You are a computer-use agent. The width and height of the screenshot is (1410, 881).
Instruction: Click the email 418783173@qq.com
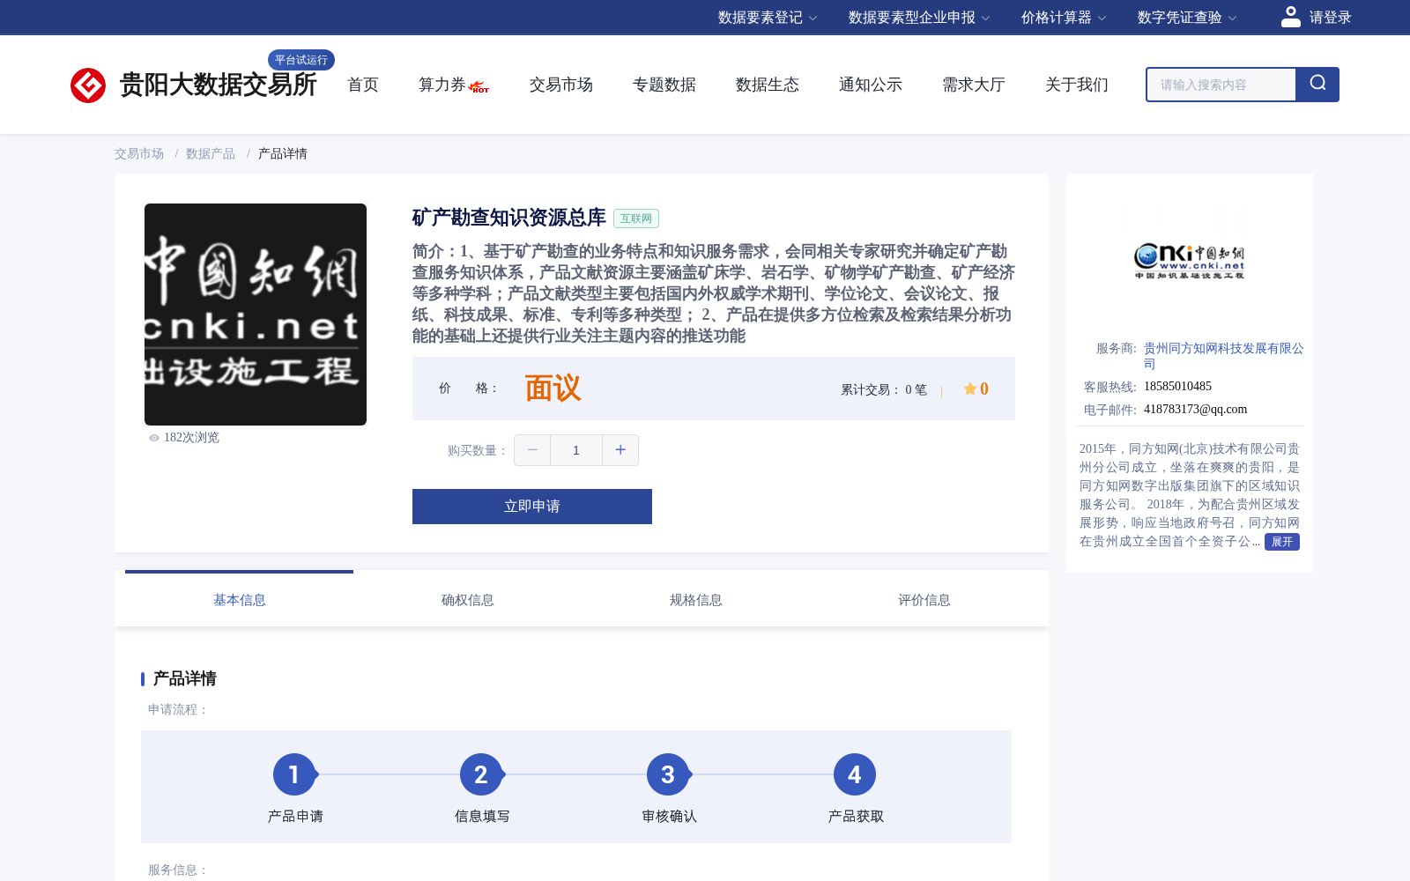point(1196,409)
